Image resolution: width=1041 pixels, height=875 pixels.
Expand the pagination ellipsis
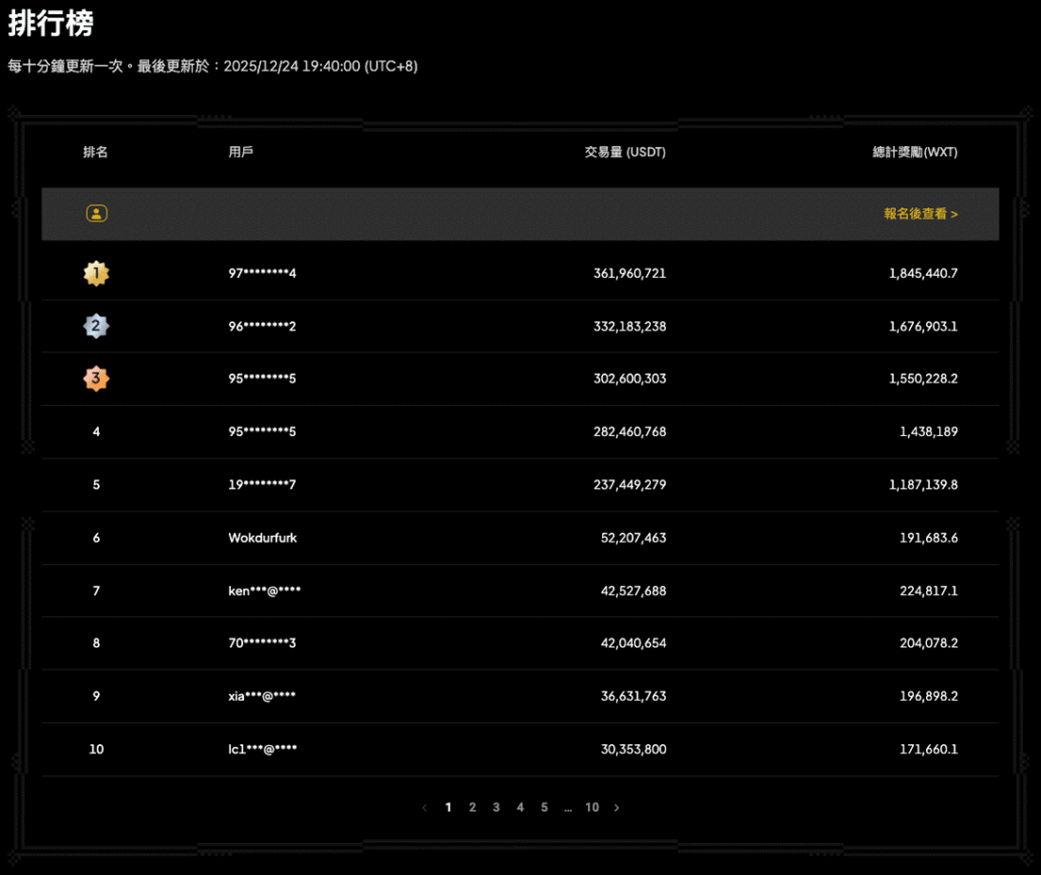[568, 808]
